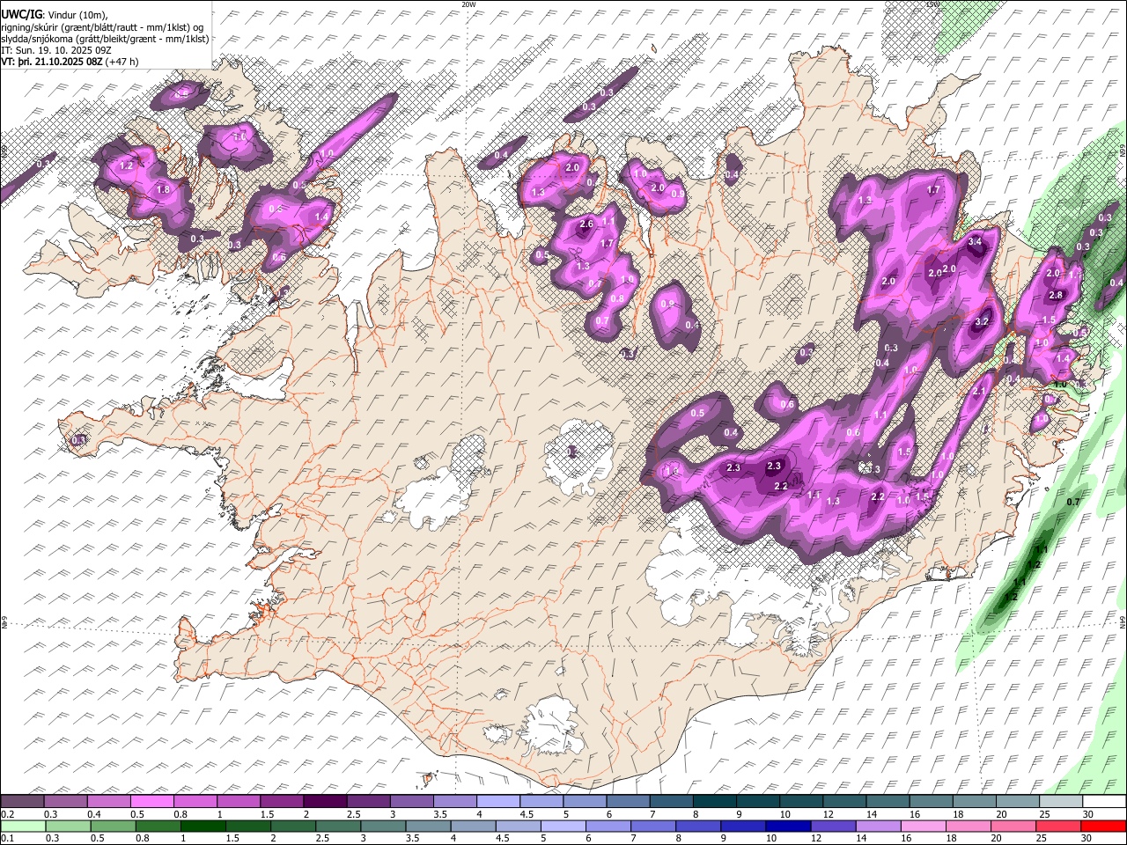Pick the bright red 30 swatch ending bottom legend row

pyautogui.click(x=1103, y=827)
